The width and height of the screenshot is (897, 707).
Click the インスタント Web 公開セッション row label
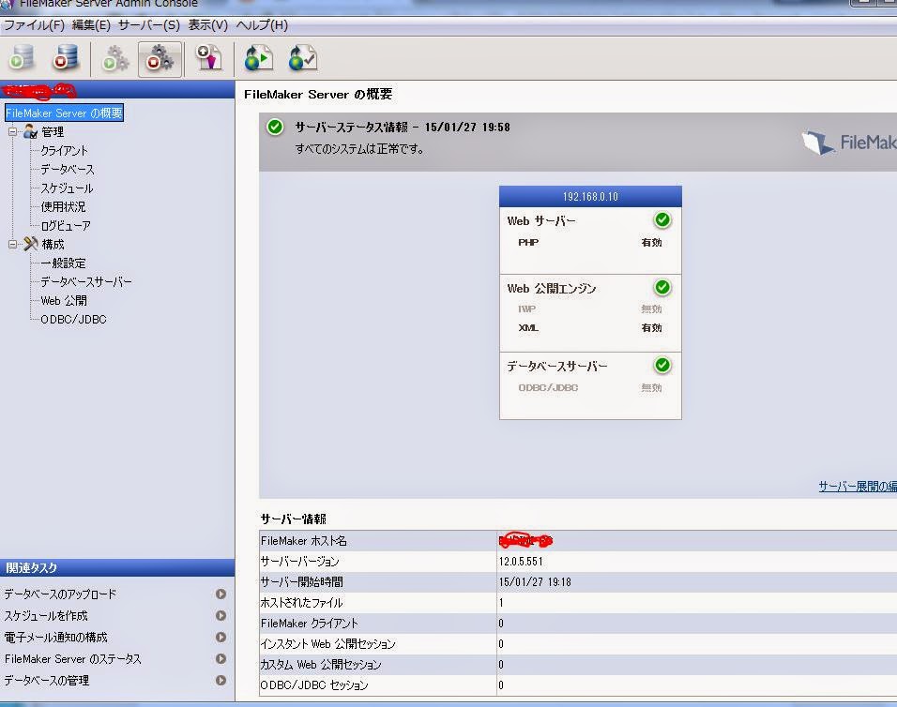coord(327,643)
